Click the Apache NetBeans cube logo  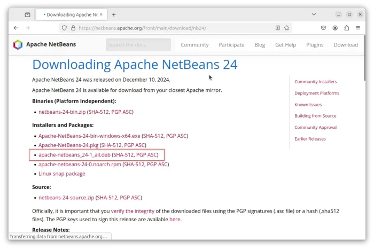18,45
